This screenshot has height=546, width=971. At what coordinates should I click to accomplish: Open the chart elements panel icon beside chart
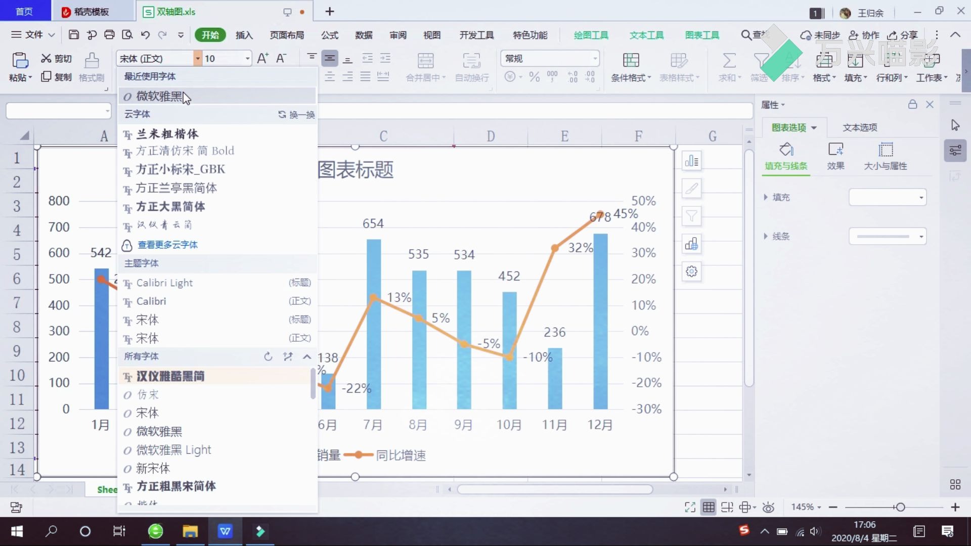(x=691, y=160)
